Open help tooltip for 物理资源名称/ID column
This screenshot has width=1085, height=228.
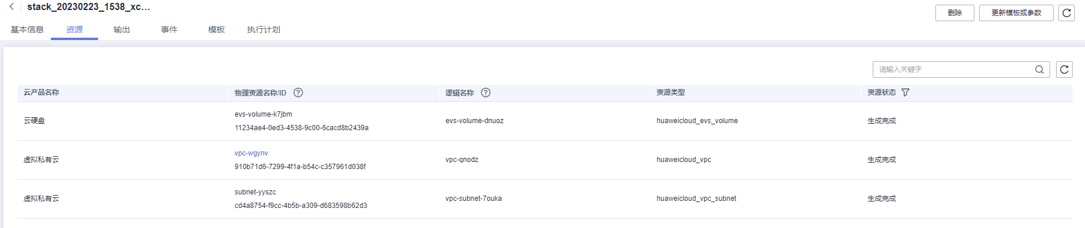coord(299,92)
